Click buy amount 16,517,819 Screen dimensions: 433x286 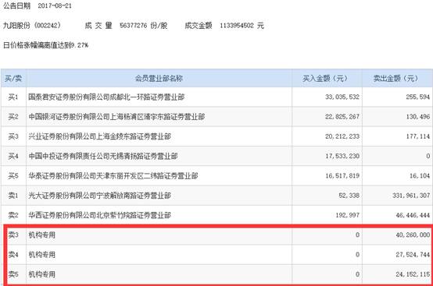pos(342,175)
